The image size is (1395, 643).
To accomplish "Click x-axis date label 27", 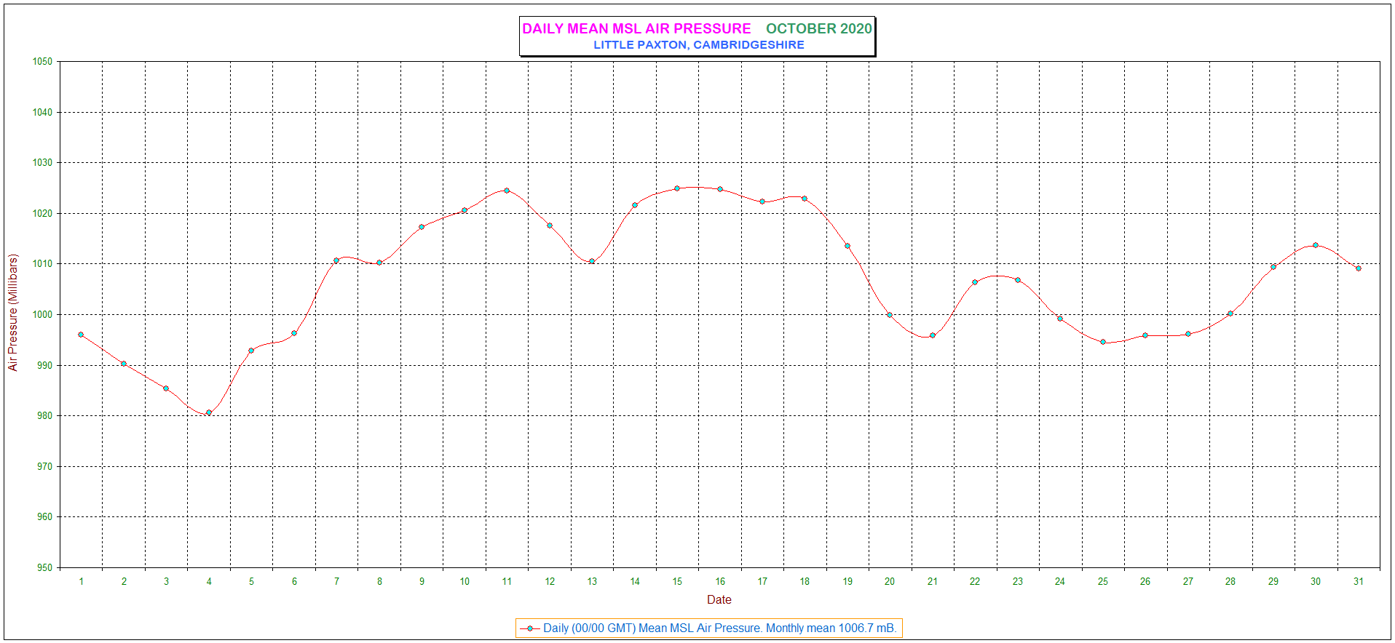I will point(1188,581).
